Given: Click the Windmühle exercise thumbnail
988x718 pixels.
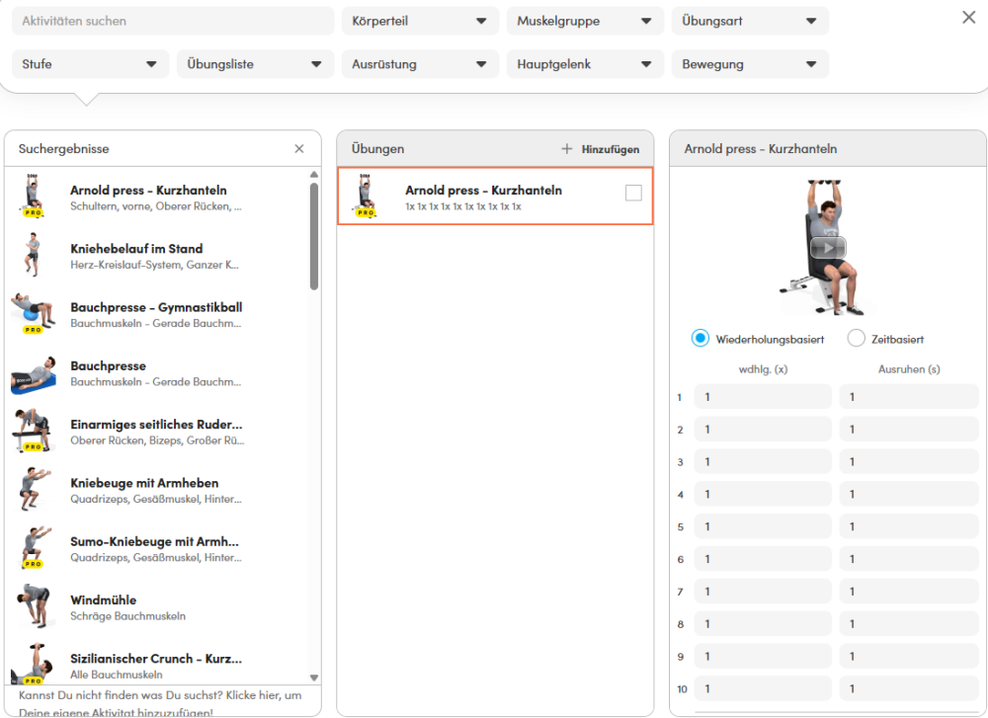Looking at the screenshot, I should point(34,605).
